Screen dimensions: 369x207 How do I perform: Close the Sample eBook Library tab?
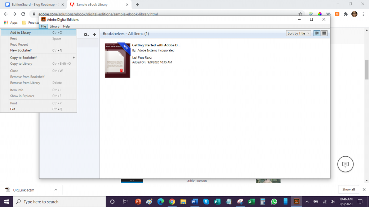(127, 4)
